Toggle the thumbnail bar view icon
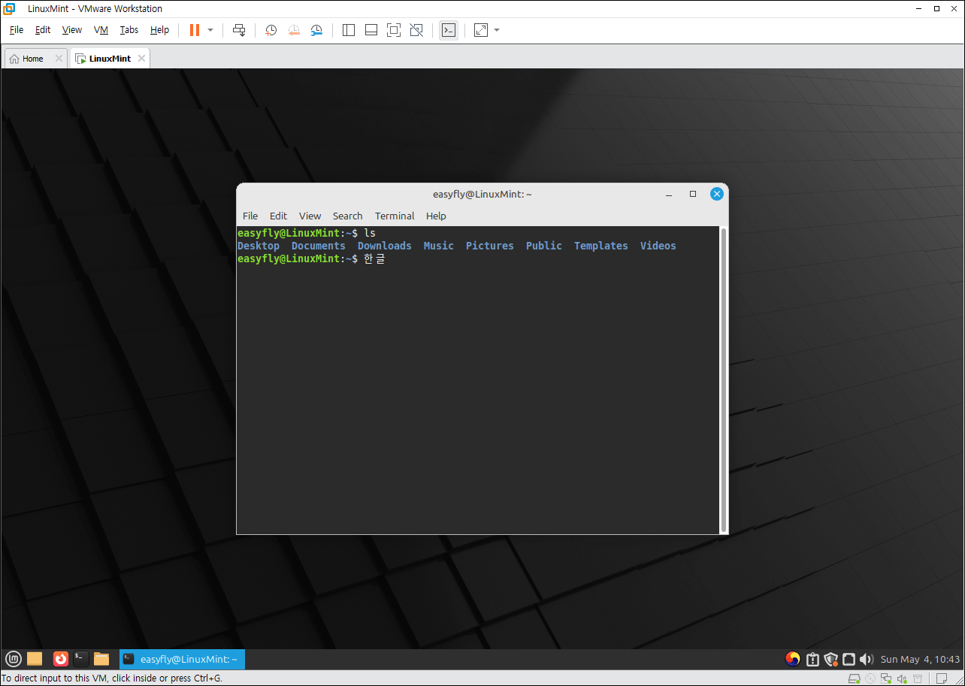The height and width of the screenshot is (686, 965). tap(371, 30)
